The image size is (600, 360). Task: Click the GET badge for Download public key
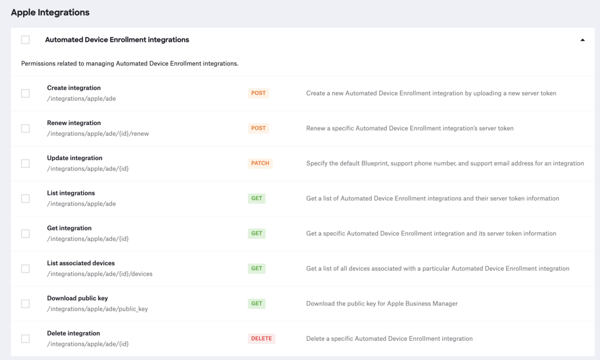(257, 303)
